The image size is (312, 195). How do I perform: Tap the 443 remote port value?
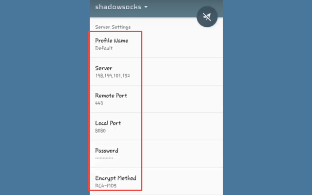coord(99,103)
